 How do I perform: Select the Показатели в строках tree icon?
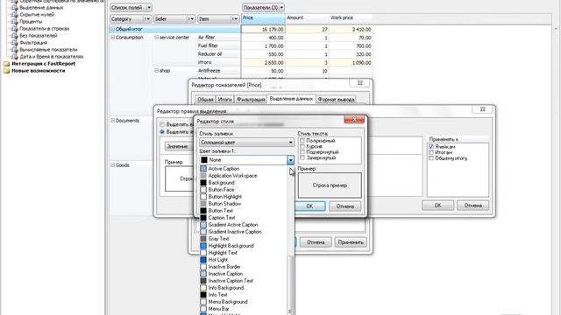(x=14, y=29)
